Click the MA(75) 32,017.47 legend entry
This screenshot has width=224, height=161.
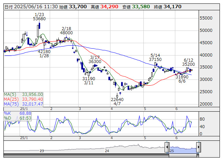click(x=23, y=104)
